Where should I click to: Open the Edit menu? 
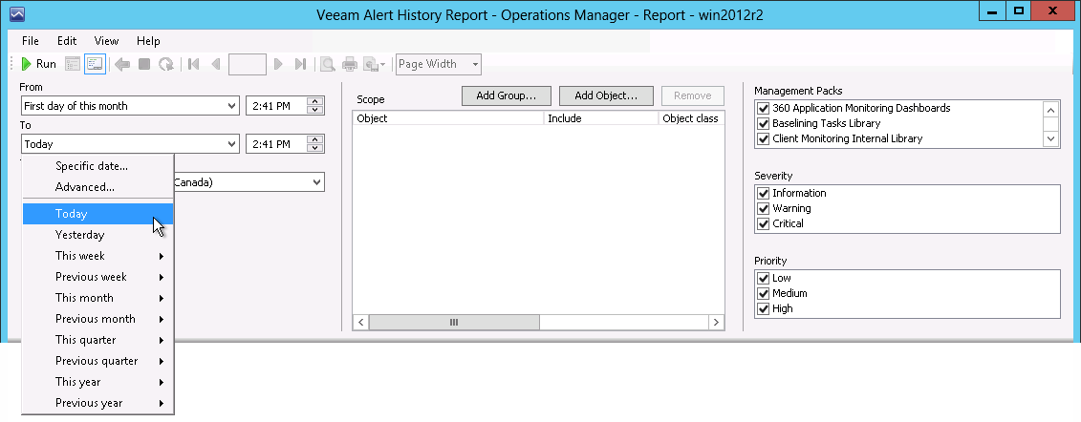67,41
